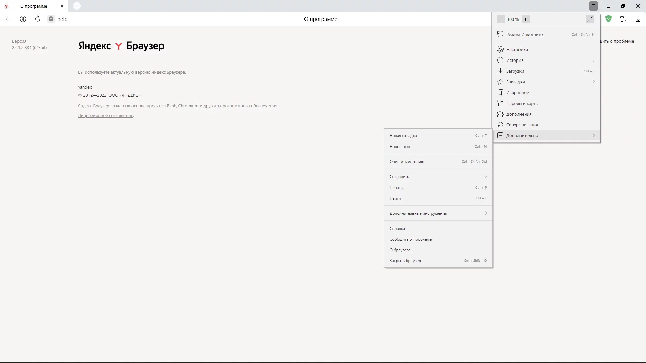The height and width of the screenshot is (363, 646).
Task: Click the Incognito mask icon
Action: point(500,34)
